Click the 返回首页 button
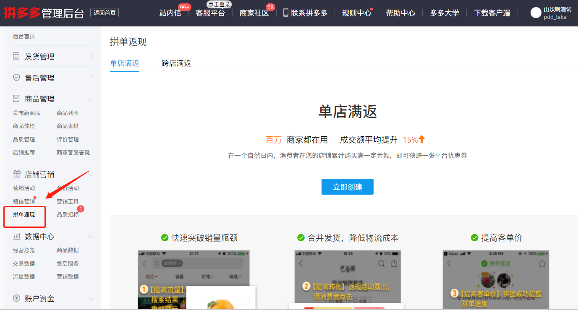578x310 pixels. (x=105, y=13)
